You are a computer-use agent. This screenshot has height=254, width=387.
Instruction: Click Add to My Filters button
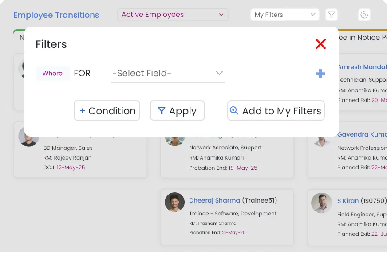[x=276, y=111]
